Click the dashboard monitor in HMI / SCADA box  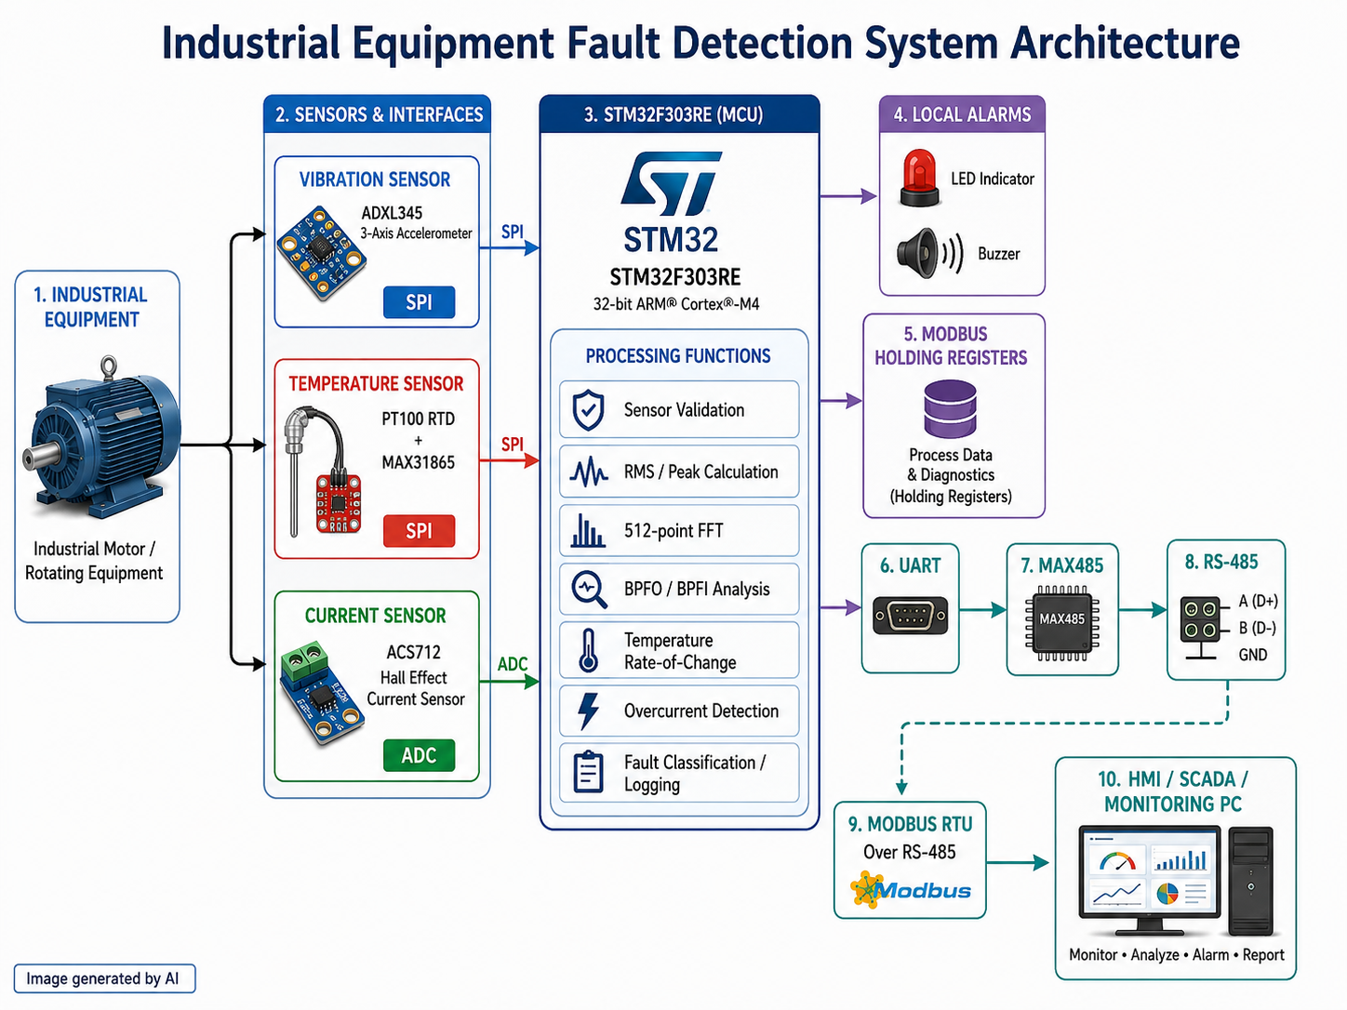(1150, 882)
